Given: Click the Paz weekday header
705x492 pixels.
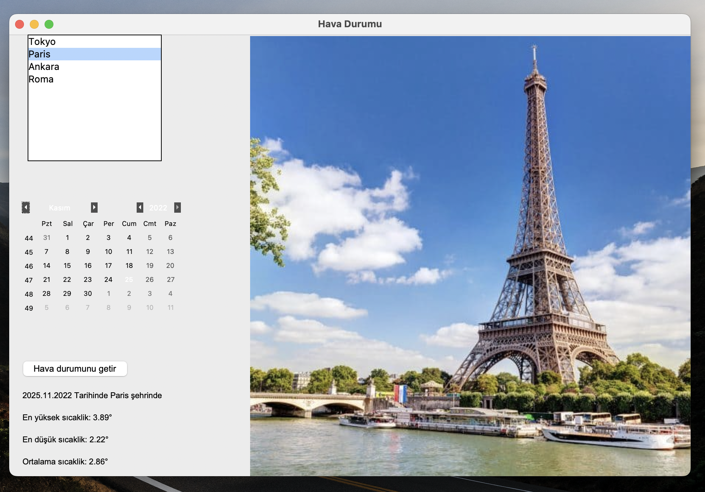Looking at the screenshot, I should tap(171, 224).
